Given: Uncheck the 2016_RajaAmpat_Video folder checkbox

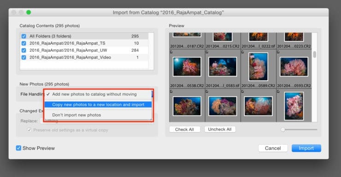Looking at the screenshot, I should coord(24,58).
